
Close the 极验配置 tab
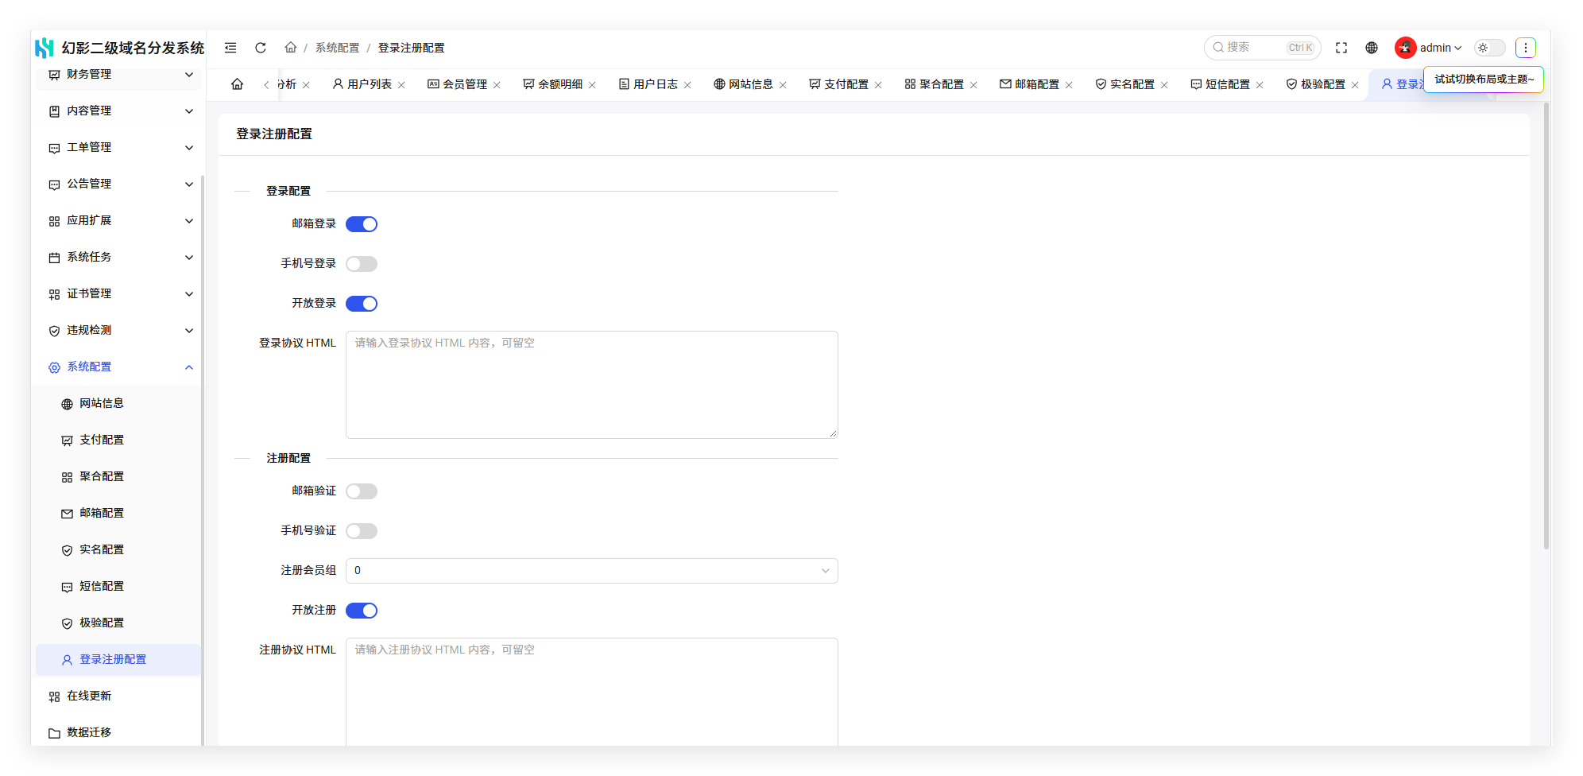pyautogui.click(x=1356, y=85)
